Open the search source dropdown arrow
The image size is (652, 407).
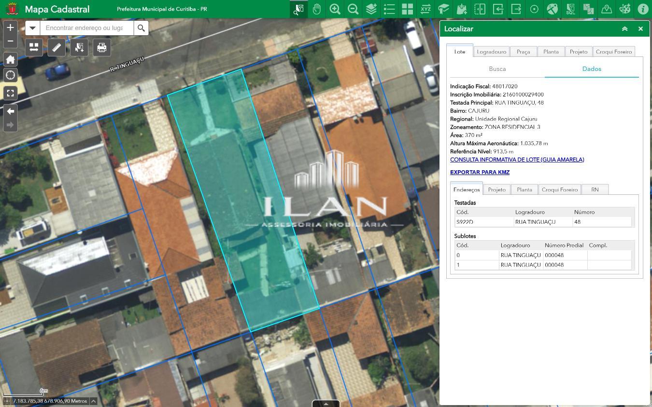point(32,28)
